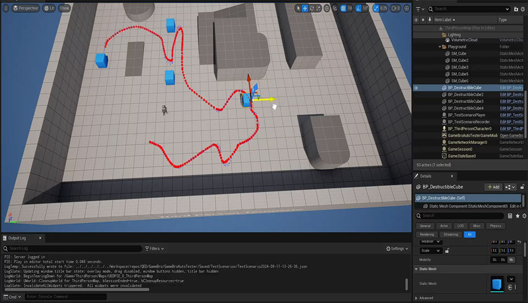This screenshot has height=303, width=528.
Task: Open the blueprint/script dropdown beside Add
Action: coord(510,187)
